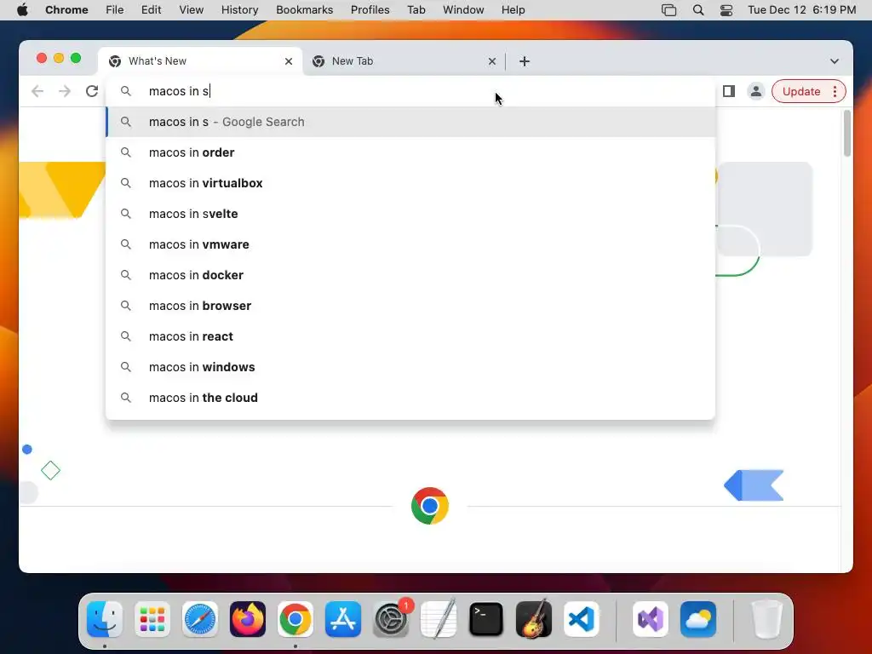Open the tab search chevron
The width and height of the screenshot is (872, 654).
click(x=835, y=61)
